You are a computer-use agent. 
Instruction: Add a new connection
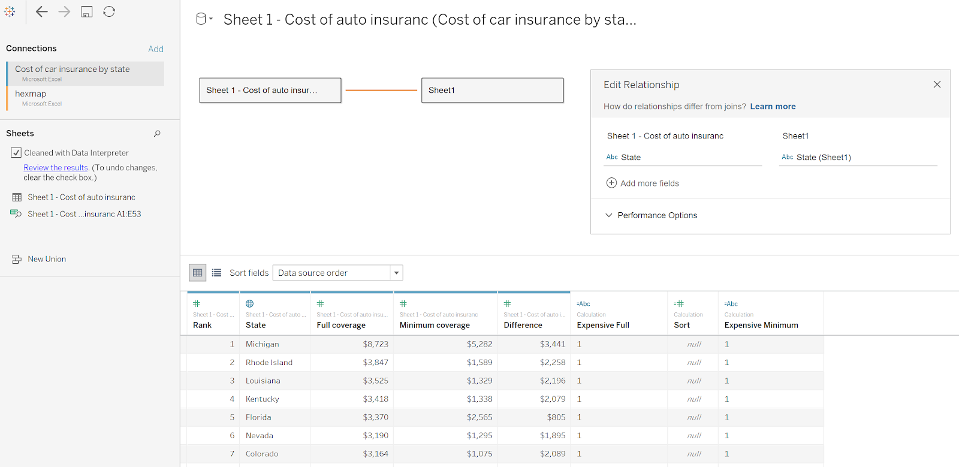[x=156, y=49]
